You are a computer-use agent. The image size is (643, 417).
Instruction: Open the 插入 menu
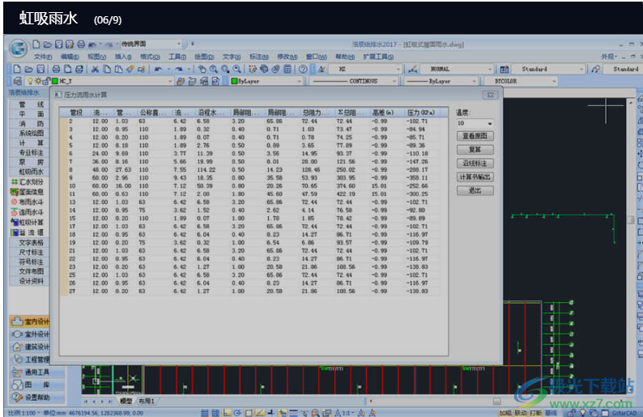point(123,57)
